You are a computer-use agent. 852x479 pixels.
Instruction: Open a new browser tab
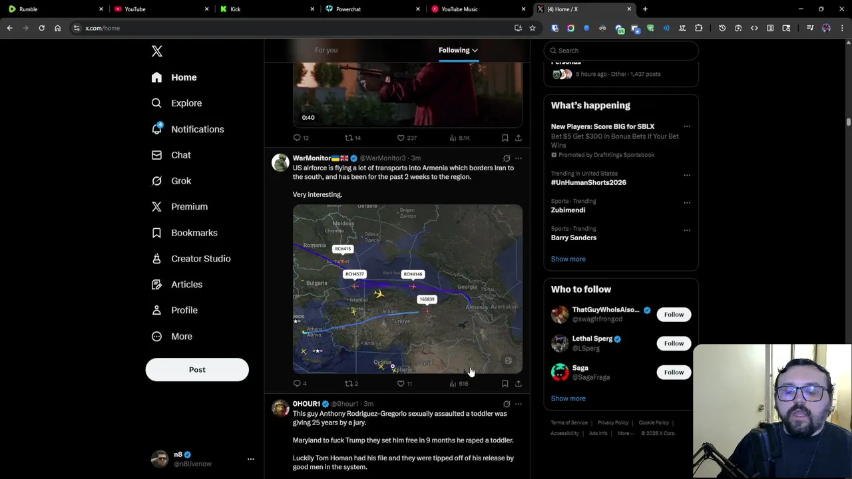645,9
